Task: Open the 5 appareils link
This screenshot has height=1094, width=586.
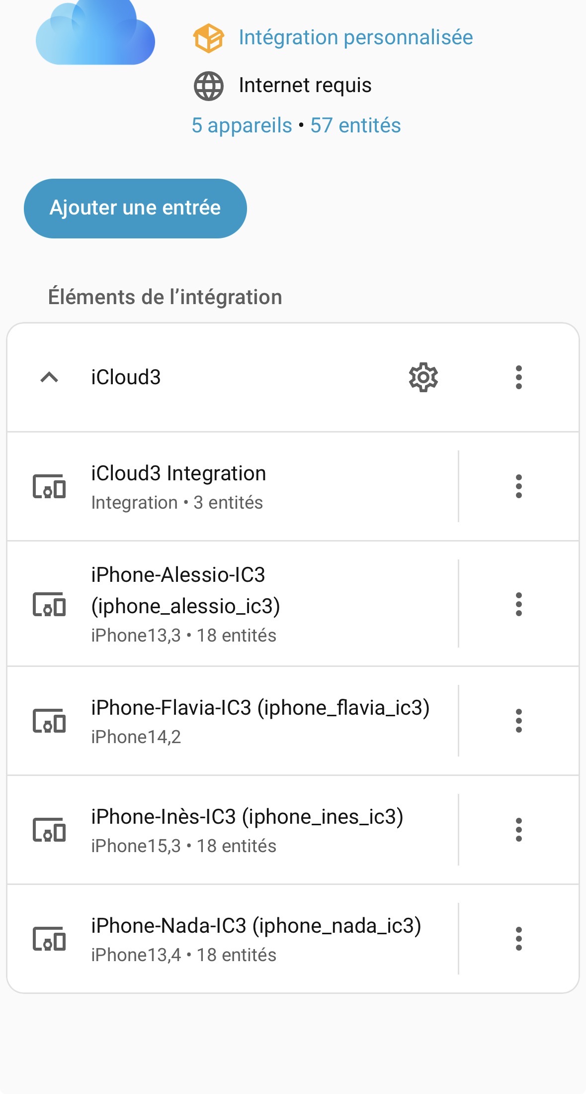Action: [x=242, y=125]
